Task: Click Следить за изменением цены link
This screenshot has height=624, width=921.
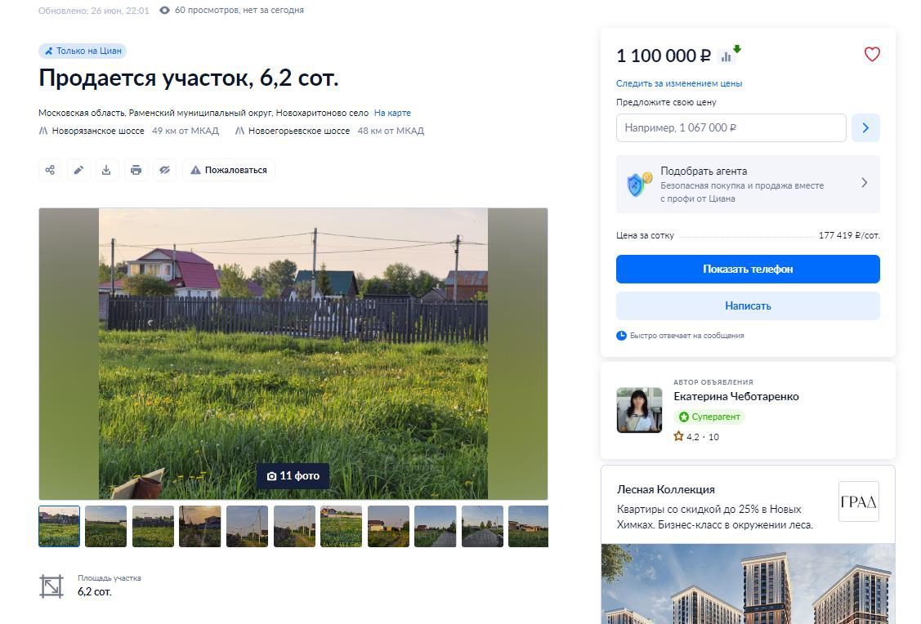Action: (x=679, y=83)
